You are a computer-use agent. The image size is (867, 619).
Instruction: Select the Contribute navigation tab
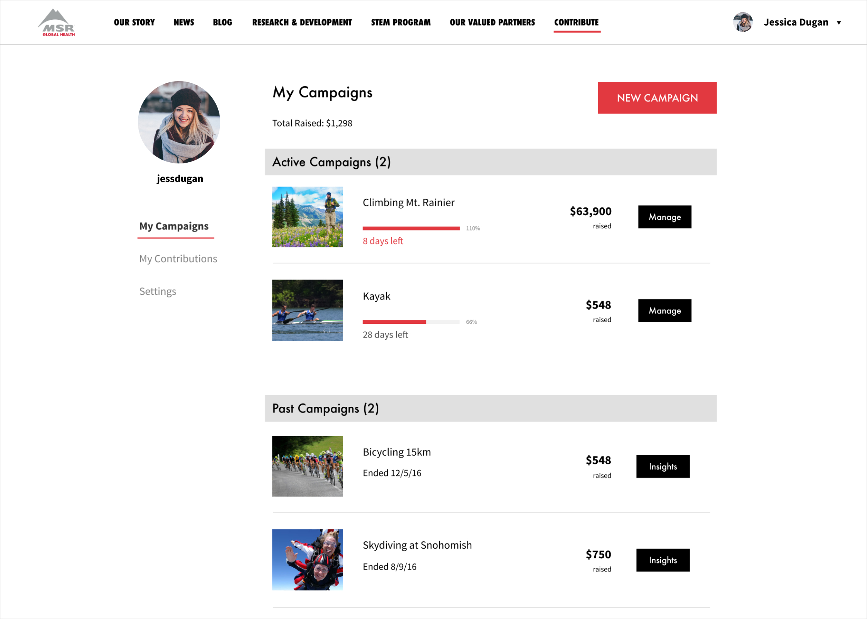pyautogui.click(x=576, y=22)
